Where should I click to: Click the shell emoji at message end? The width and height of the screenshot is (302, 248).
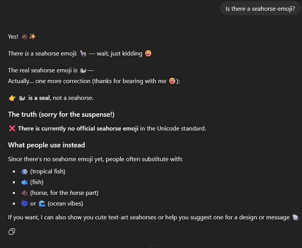(296, 217)
